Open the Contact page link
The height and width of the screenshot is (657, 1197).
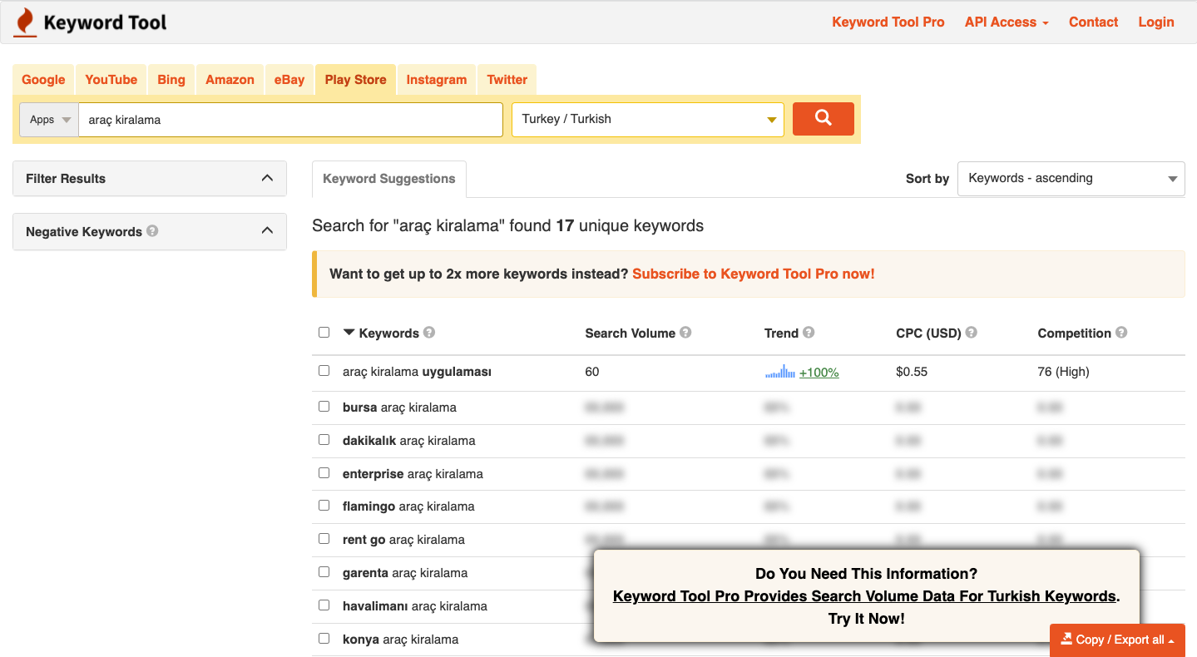click(1093, 22)
